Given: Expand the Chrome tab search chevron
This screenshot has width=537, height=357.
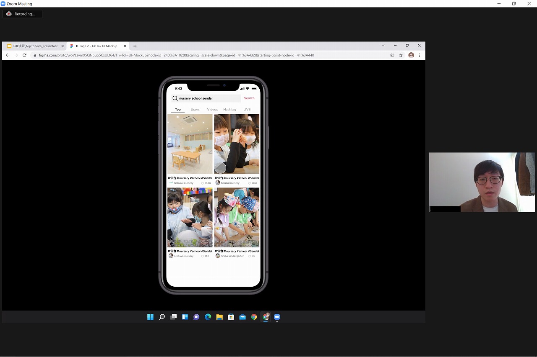Looking at the screenshot, I should [383, 45].
